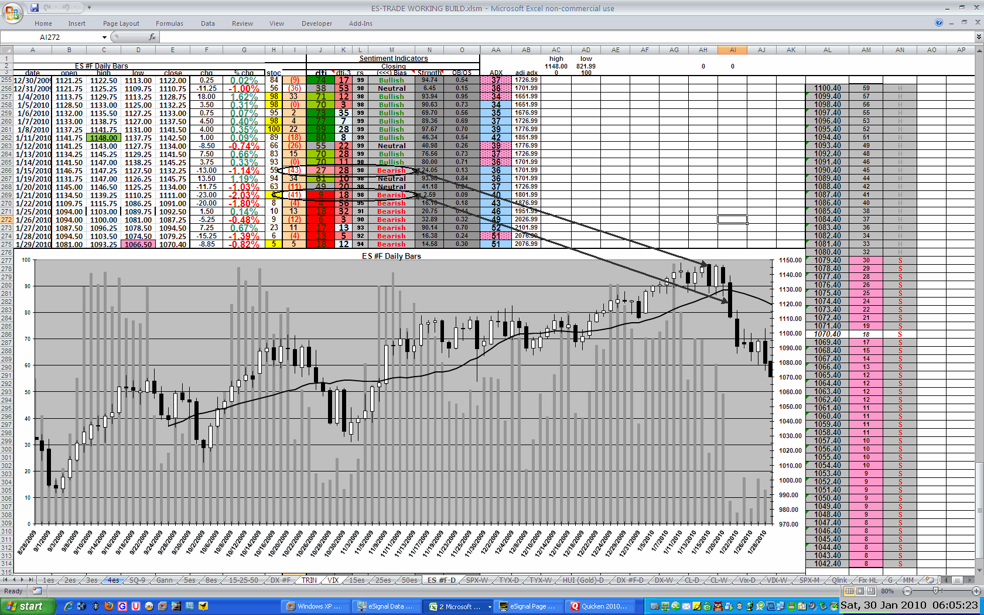
Task: Switch to eSignal Page taskbar button
Action: point(527,606)
